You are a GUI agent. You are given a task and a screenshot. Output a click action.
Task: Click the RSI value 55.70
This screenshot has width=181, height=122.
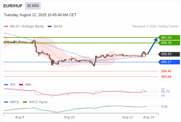click(165, 91)
